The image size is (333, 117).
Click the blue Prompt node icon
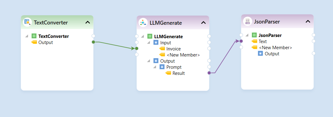click(162, 67)
